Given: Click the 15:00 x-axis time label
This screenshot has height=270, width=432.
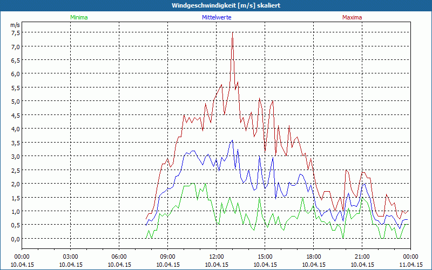Looking at the screenshot, I should [265, 257].
